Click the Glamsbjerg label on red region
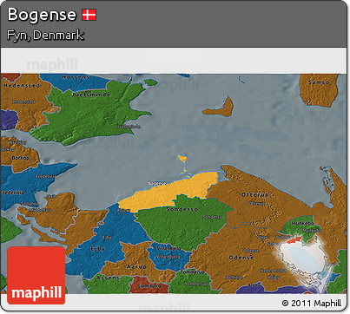This screenshot has height=314, width=350. (x=149, y=286)
